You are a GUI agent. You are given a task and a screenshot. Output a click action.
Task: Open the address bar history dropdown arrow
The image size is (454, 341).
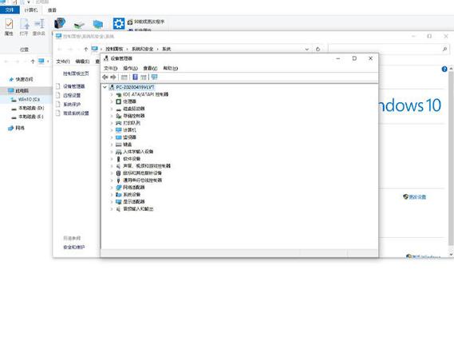(307, 50)
